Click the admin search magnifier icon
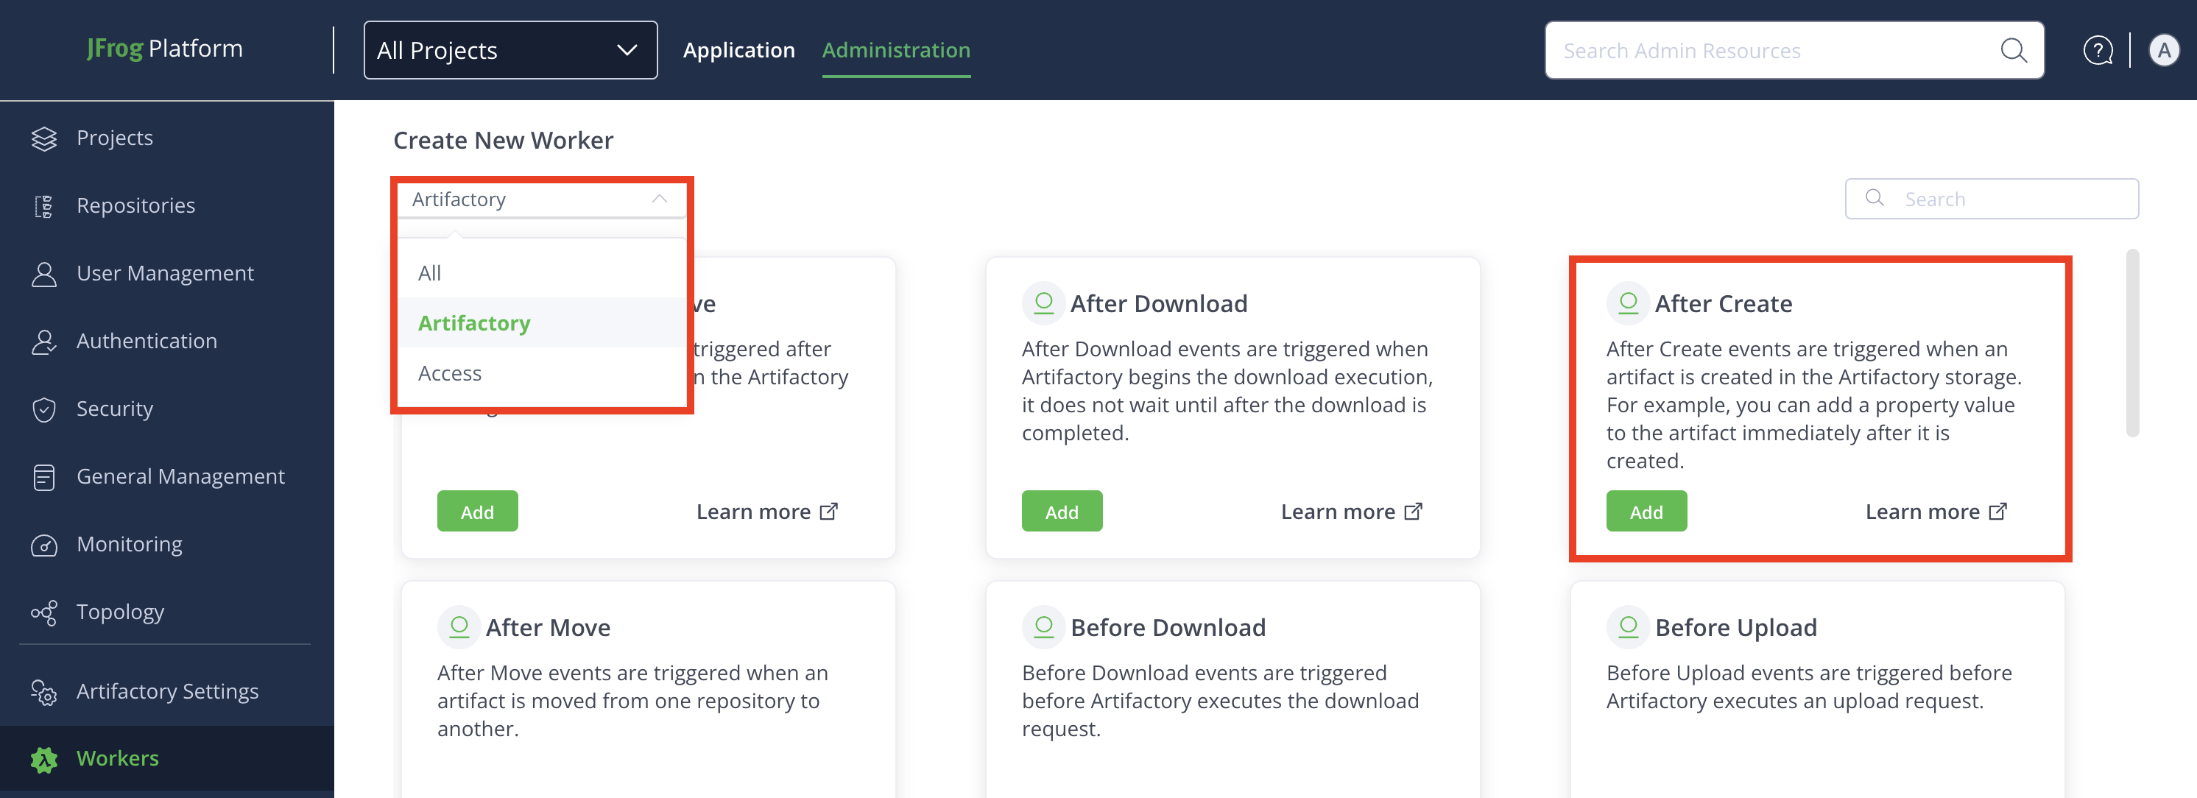 tap(2013, 50)
